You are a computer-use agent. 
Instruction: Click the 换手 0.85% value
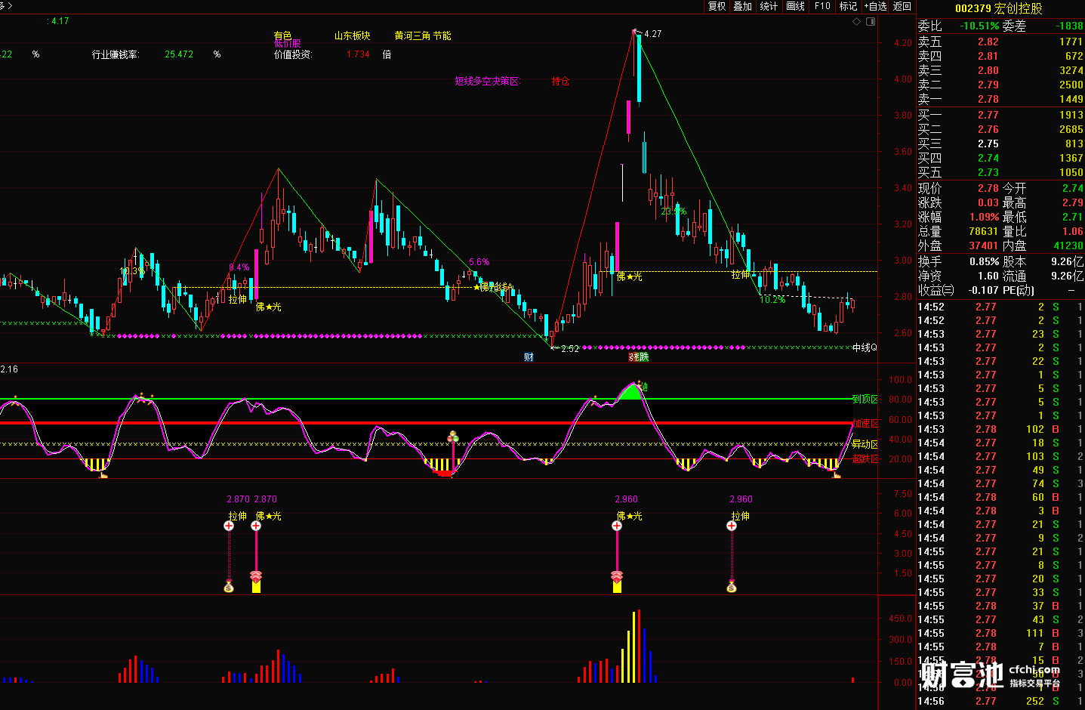[985, 261]
